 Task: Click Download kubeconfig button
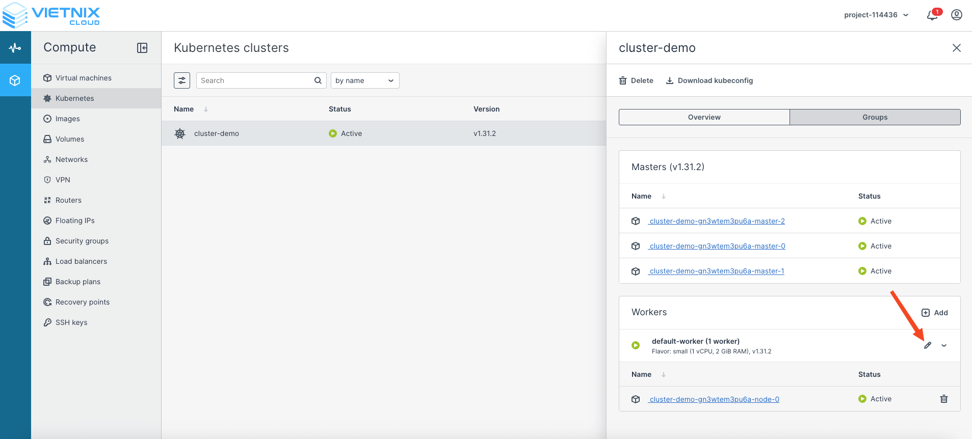point(709,80)
